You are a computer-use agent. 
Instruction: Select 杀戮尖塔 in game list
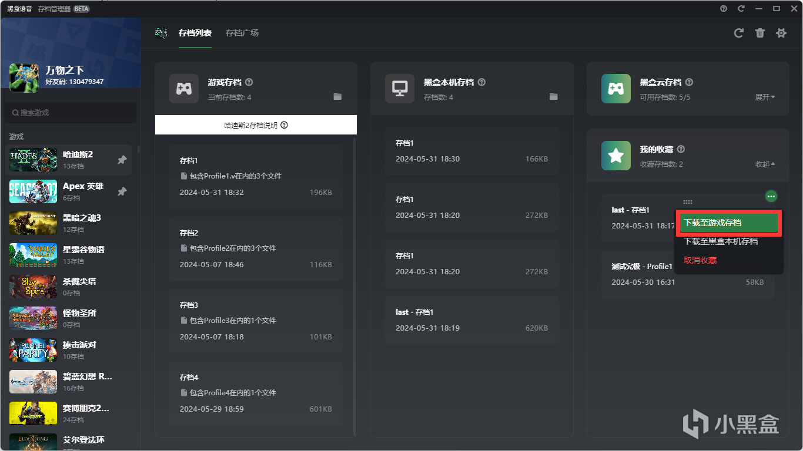pos(68,287)
